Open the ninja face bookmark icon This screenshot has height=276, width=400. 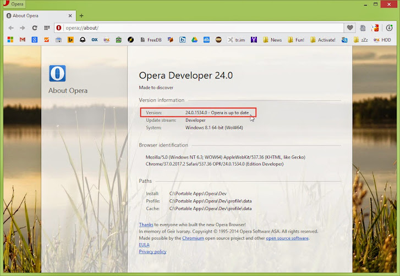218,40
